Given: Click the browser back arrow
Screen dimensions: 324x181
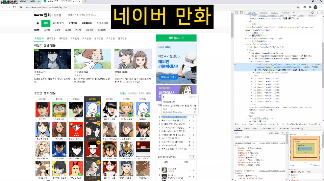Looking at the screenshot, I should point(4,7).
